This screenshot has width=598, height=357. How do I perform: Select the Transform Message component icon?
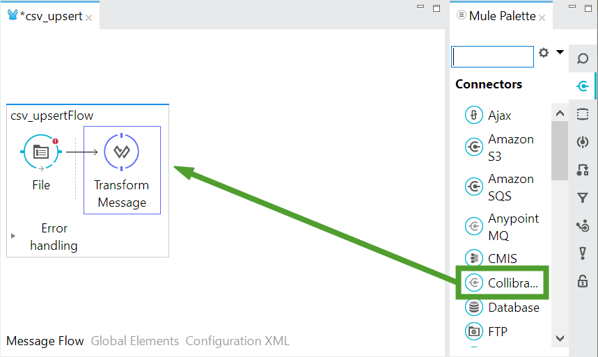pyautogui.click(x=121, y=152)
